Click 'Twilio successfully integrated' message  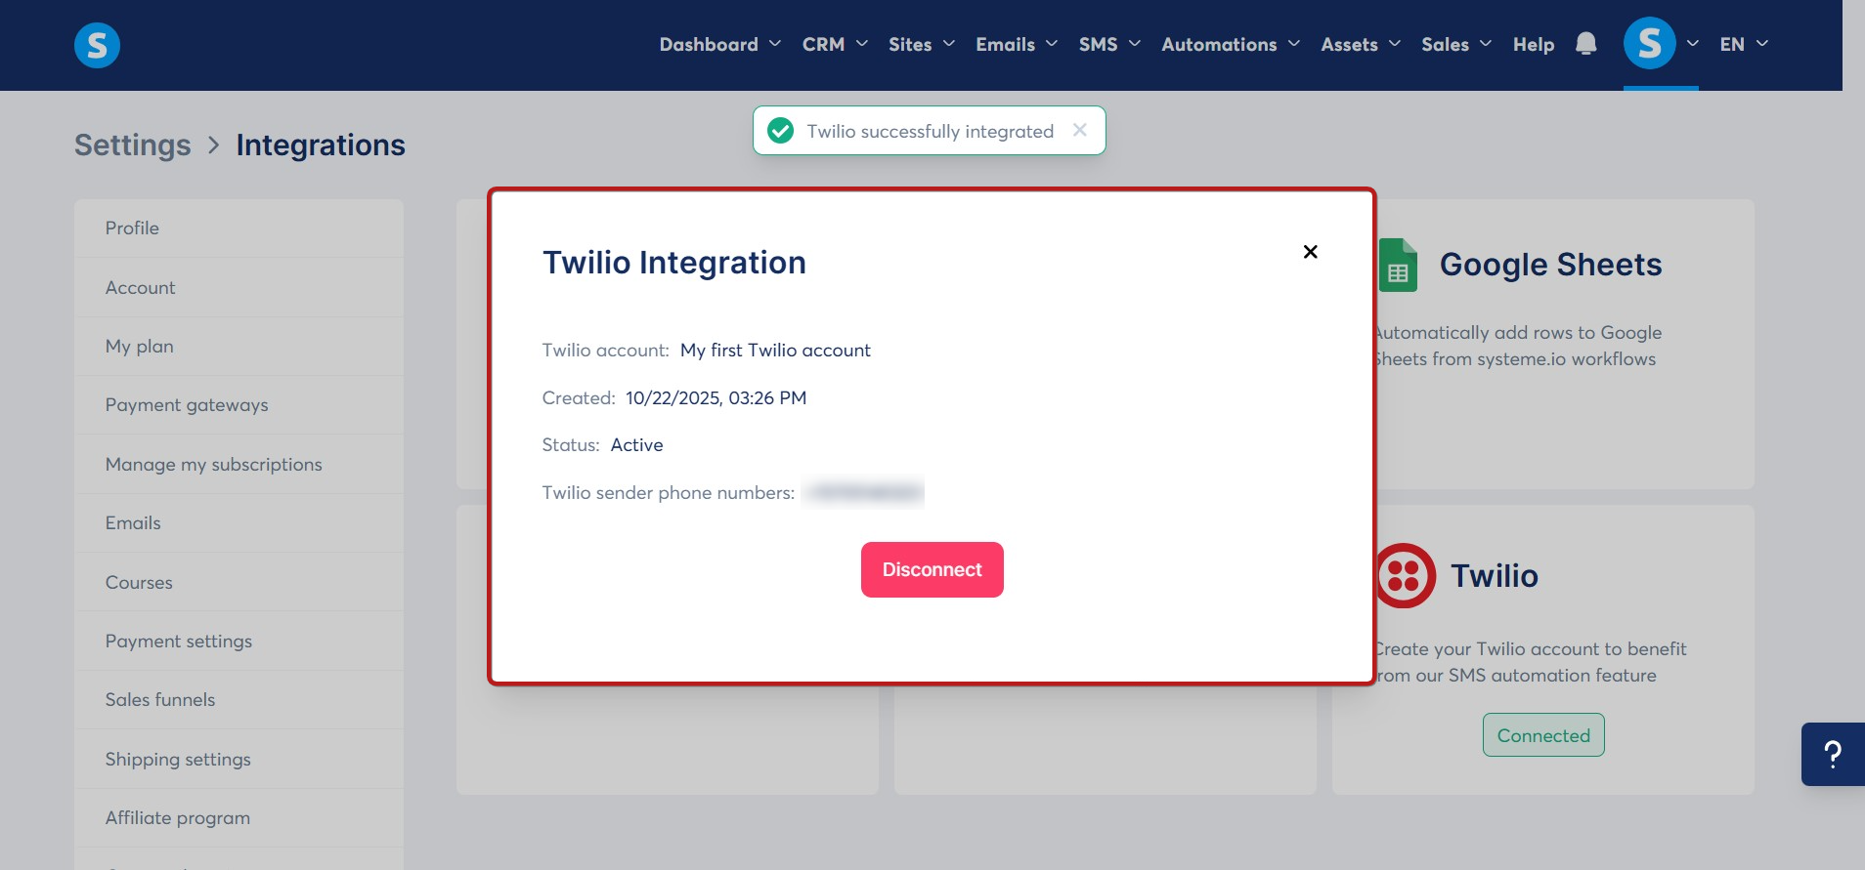(930, 131)
